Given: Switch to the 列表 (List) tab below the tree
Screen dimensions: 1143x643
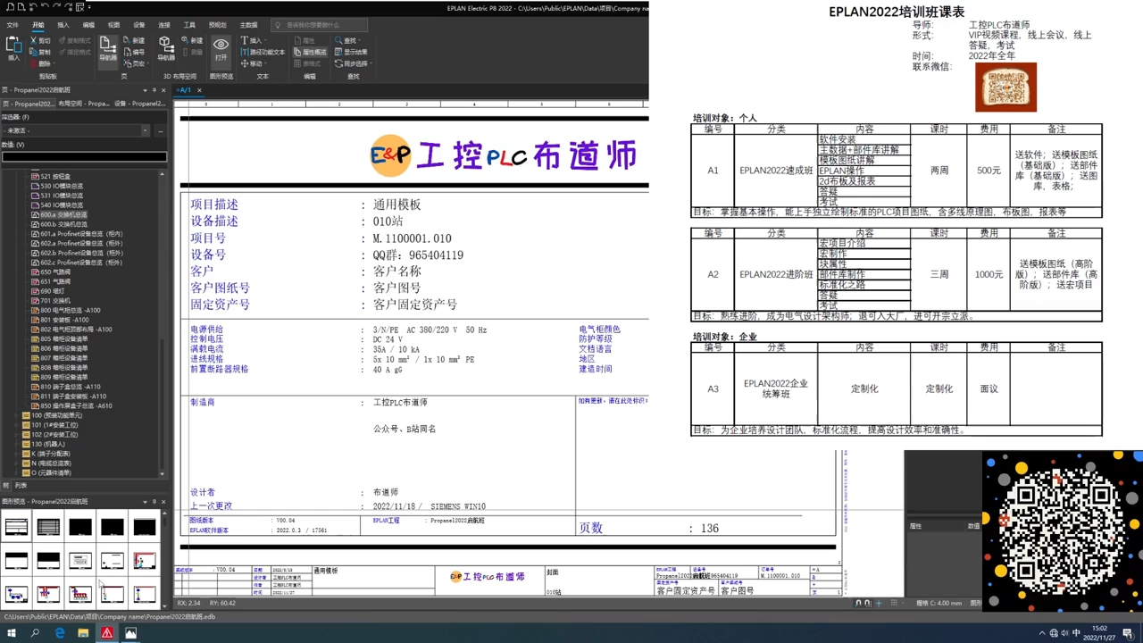Looking at the screenshot, I should point(21,486).
